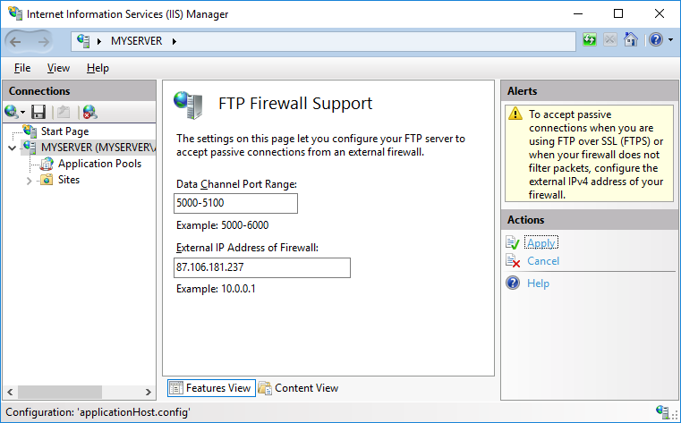Image resolution: width=681 pixels, height=423 pixels.
Task: Click the Save Connections disk icon
Action: pos(38,112)
